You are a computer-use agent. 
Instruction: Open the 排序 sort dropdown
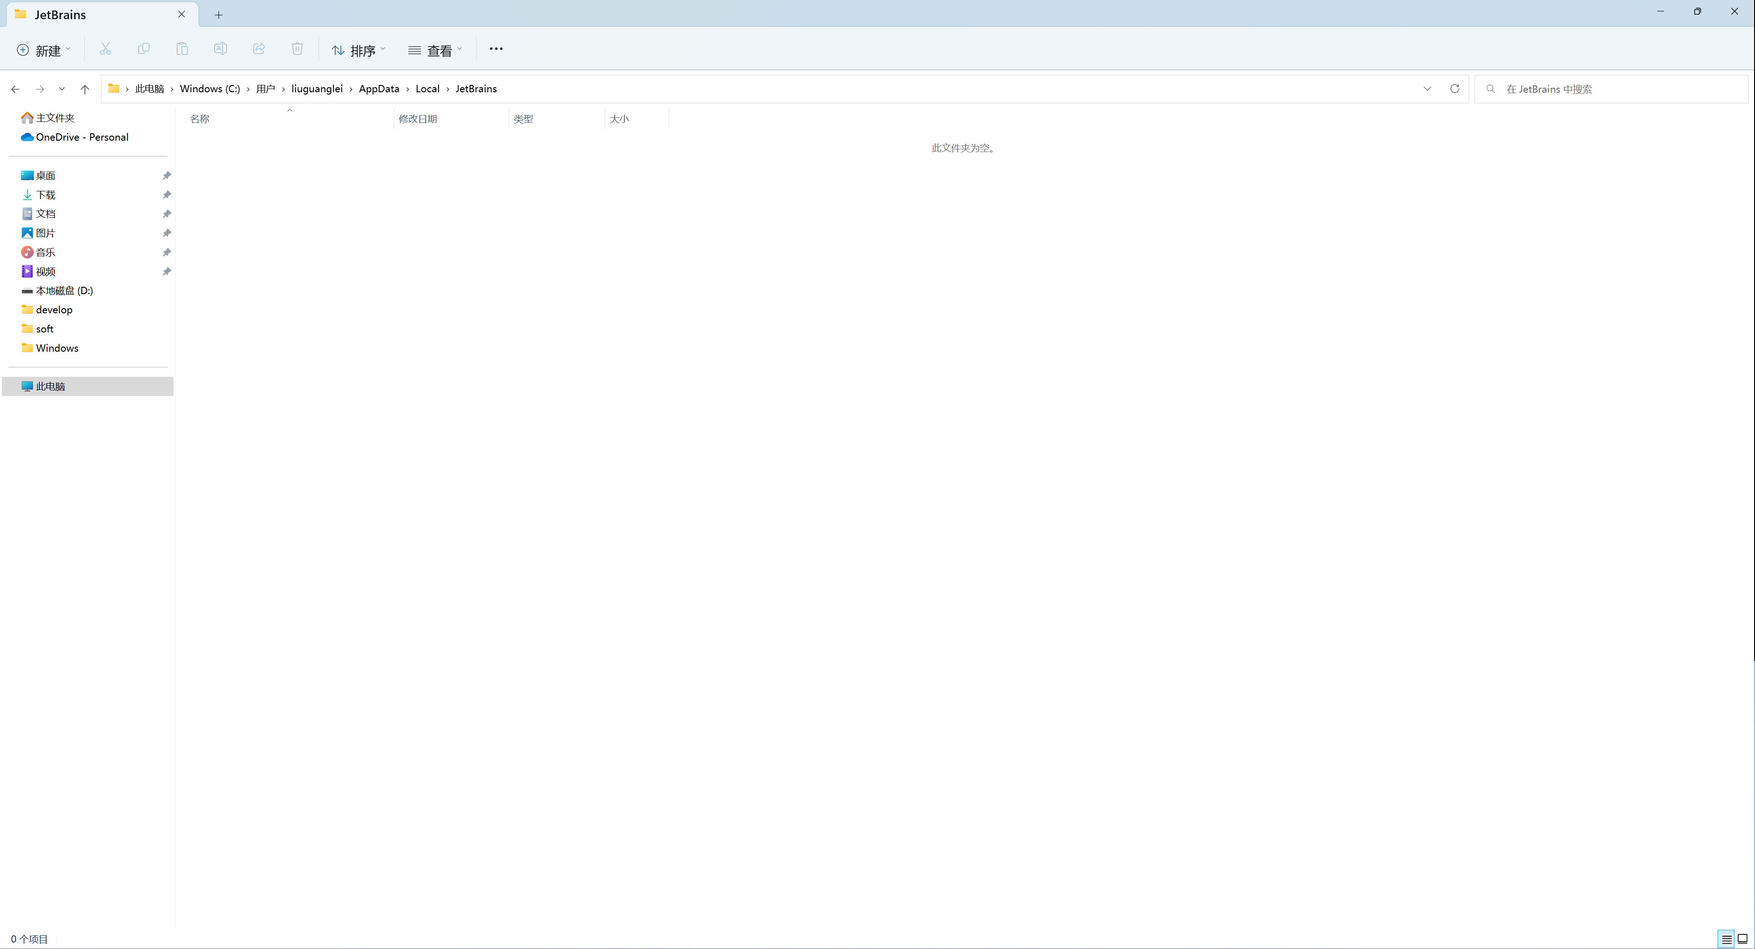coord(359,50)
